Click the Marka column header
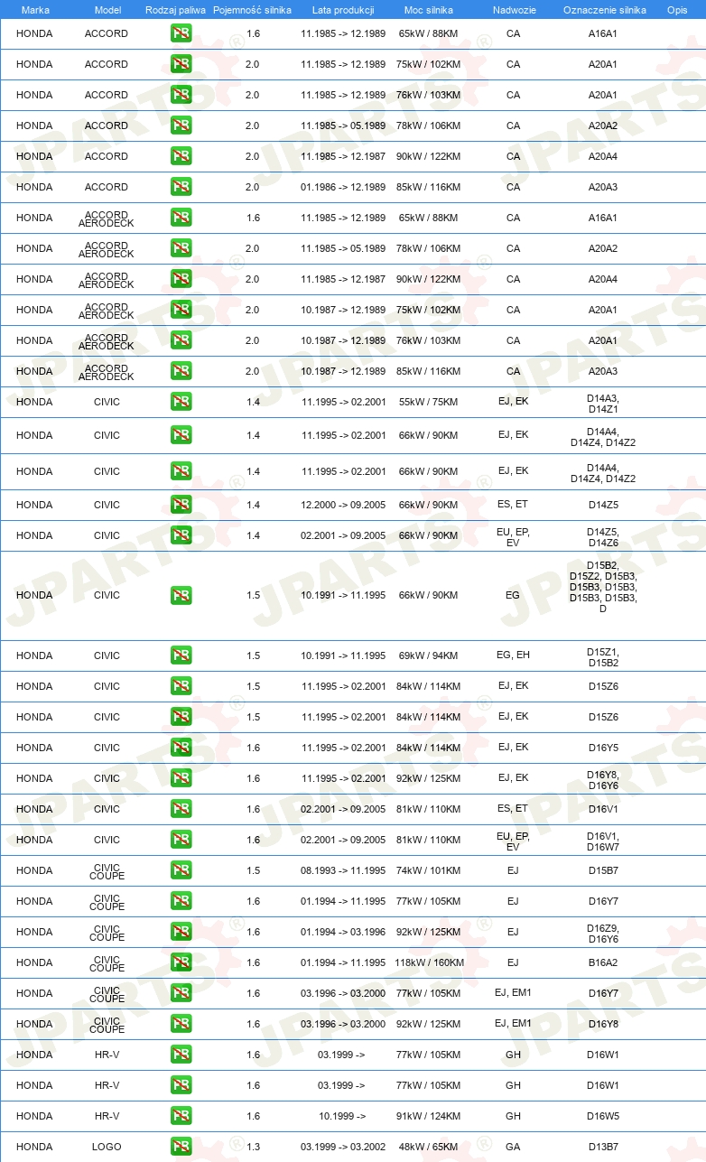The height and width of the screenshot is (1162, 706). (x=35, y=10)
